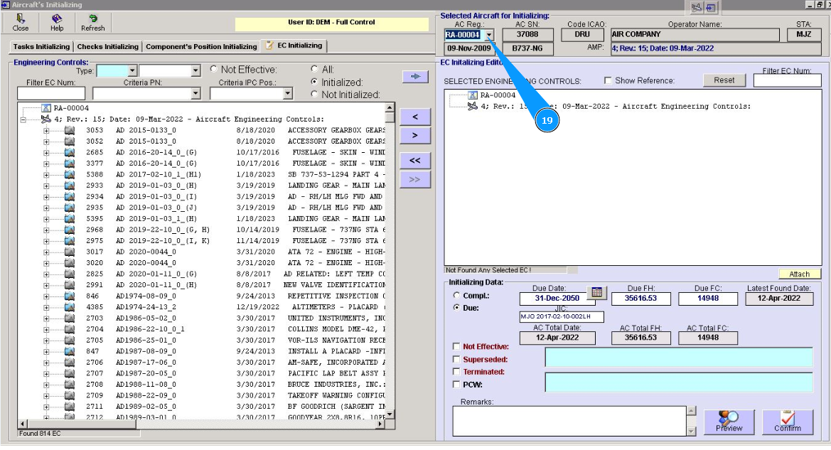Open the AC Reg. dropdown list
Screen dimensions: 831x450
point(488,35)
